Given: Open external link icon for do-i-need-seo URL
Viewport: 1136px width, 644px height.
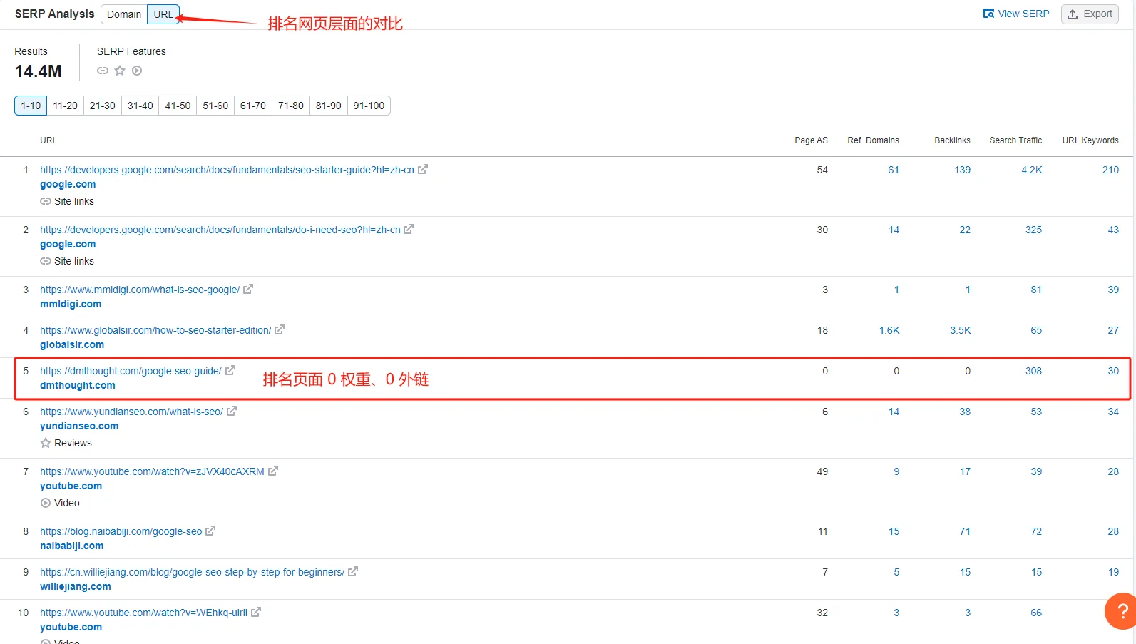Looking at the screenshot, I should click(409, 229).
